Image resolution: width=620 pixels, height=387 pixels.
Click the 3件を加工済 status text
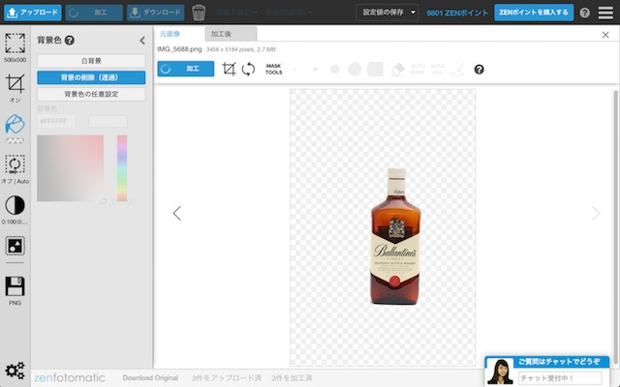292,378
